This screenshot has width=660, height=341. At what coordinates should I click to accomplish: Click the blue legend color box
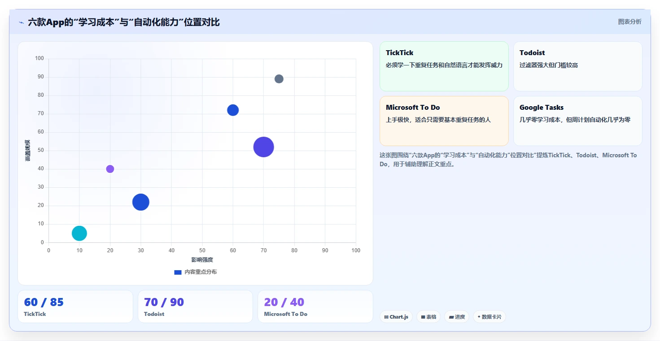[x=178, y=272]
